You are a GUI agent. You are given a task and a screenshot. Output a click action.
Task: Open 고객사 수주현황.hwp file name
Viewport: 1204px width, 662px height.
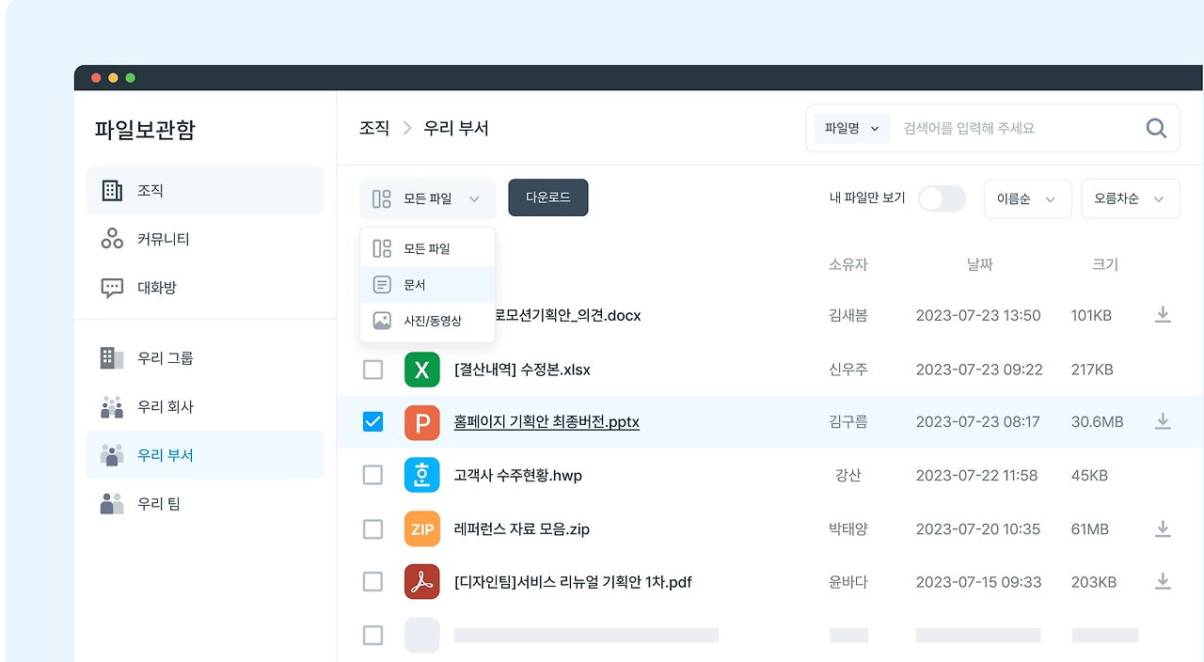click(518, 476)
